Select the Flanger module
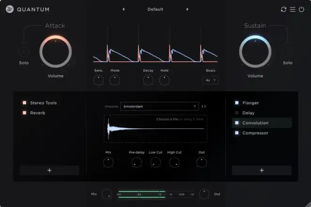Image resolution: width=311 pixels, height=207 pixels. (251, 103)
